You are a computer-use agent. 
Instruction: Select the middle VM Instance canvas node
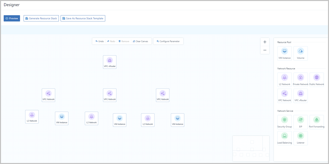(x=120, y=120)
